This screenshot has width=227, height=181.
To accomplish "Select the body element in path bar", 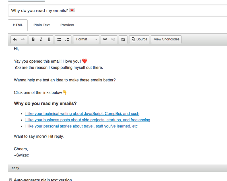I will 15,168.
